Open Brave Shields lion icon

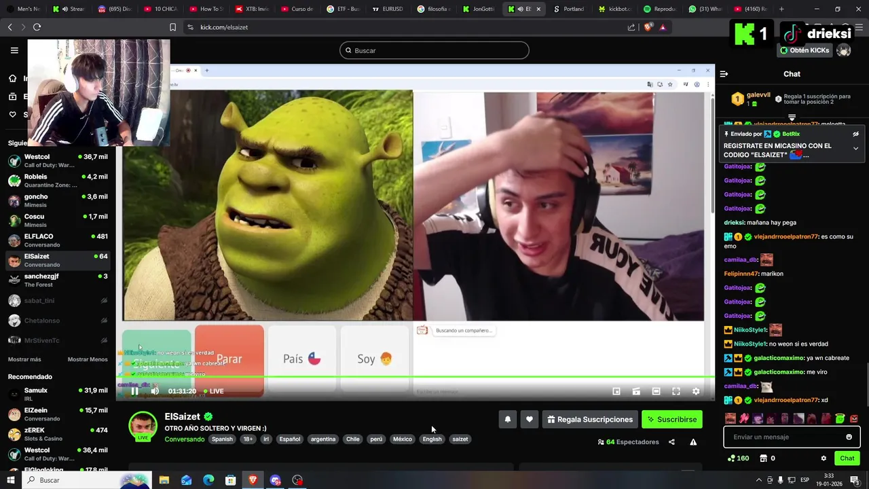click(648, 27)
